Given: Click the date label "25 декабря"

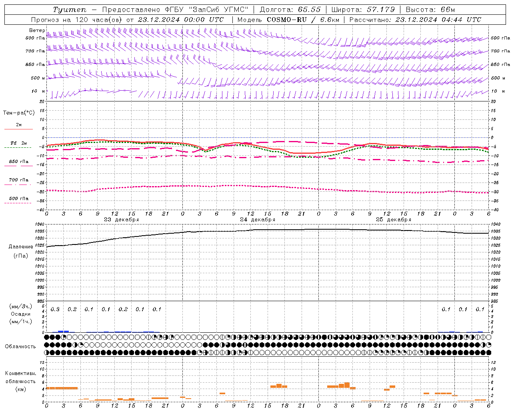Looking at the screenshot, I should coord(394,220).
